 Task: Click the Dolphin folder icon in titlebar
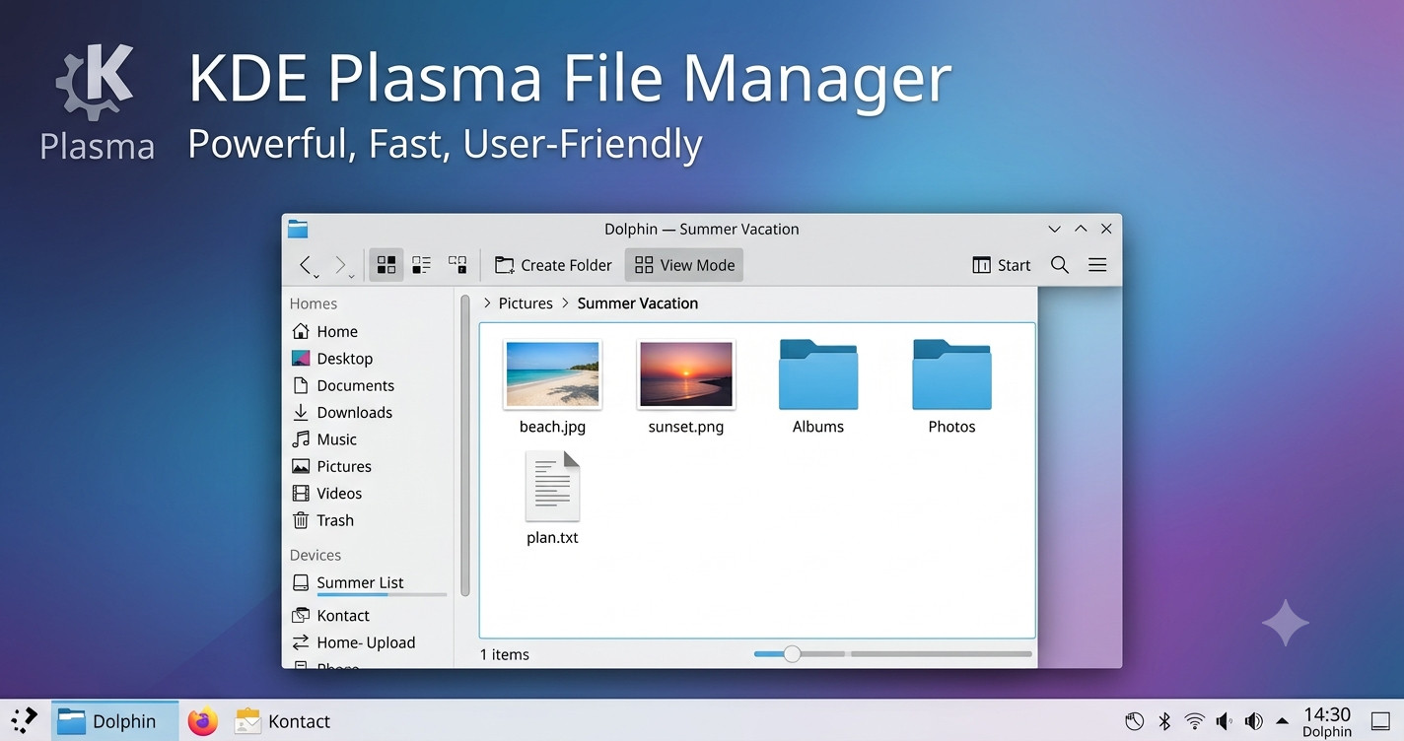(x=298, y=229)
